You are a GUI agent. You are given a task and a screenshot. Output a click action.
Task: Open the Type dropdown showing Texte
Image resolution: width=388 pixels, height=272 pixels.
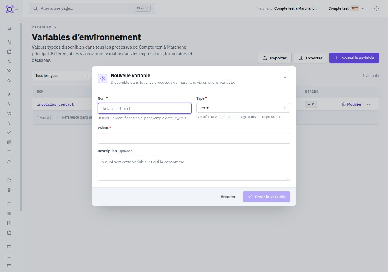[x=243, y=108]
